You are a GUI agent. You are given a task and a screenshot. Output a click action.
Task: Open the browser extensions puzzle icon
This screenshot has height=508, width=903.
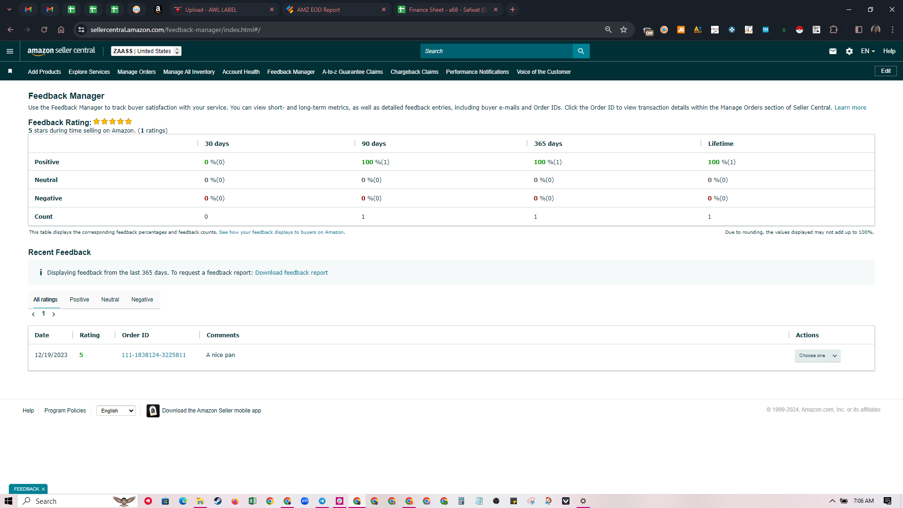833,30
